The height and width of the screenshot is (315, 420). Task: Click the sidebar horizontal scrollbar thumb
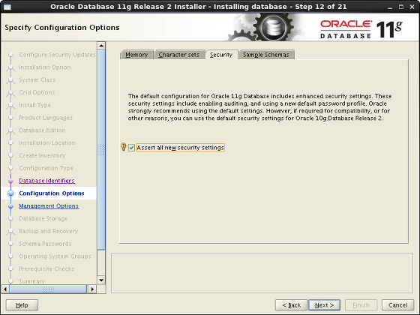pos(48,289)
